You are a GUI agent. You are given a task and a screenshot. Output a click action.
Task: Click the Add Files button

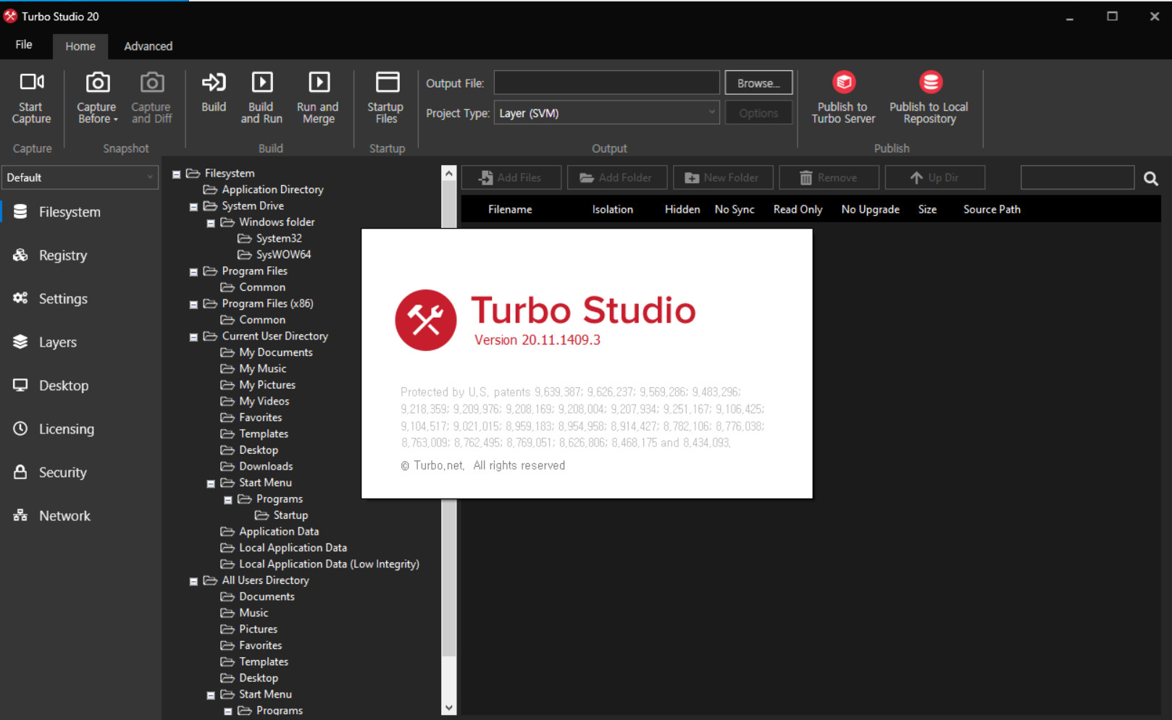[511, 177]
